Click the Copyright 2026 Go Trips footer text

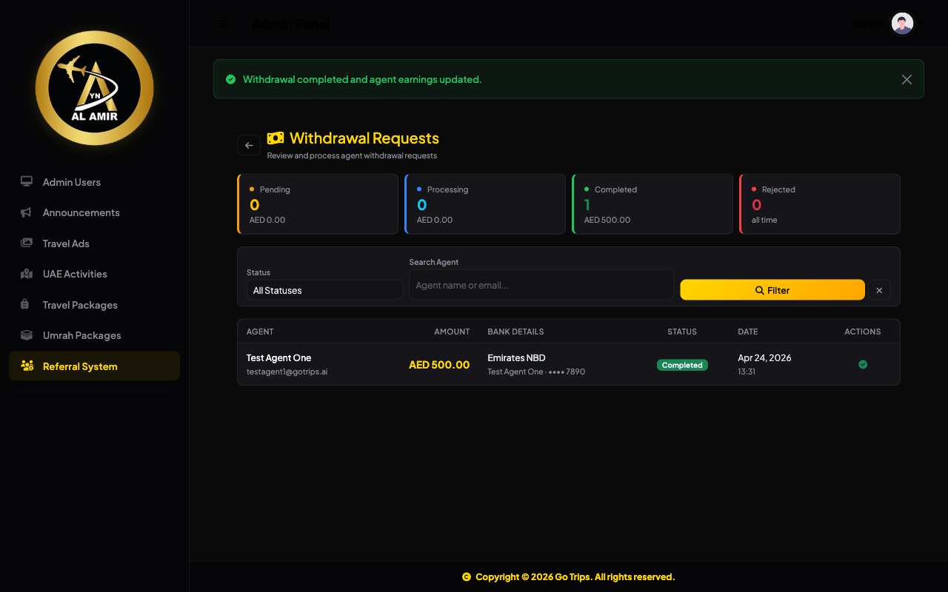[575, 576]
